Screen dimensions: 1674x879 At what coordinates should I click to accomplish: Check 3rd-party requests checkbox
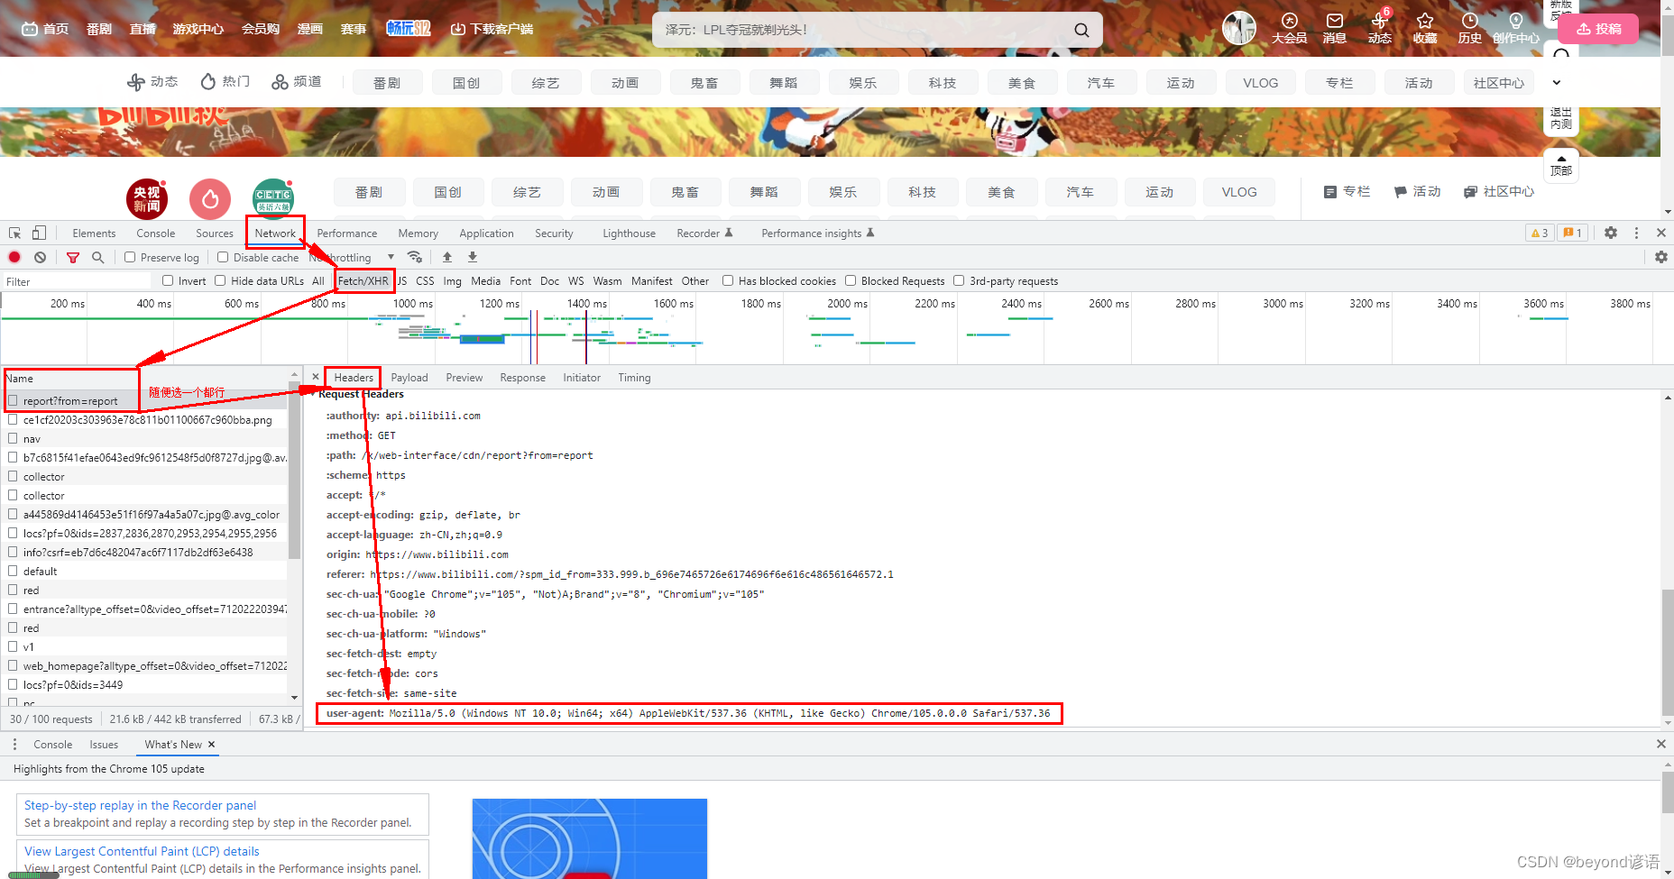[959, 280]
